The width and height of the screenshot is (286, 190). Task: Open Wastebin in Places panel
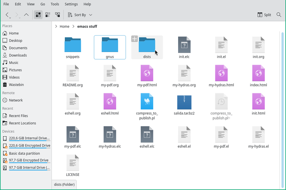(x=16, y=85)
